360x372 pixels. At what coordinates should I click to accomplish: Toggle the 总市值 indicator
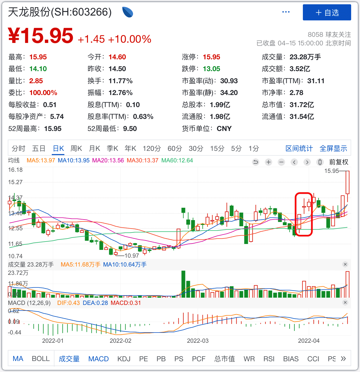tap(225, 359)
